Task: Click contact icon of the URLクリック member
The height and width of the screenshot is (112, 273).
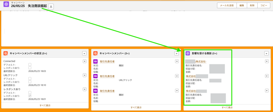Action: (95, 76)
